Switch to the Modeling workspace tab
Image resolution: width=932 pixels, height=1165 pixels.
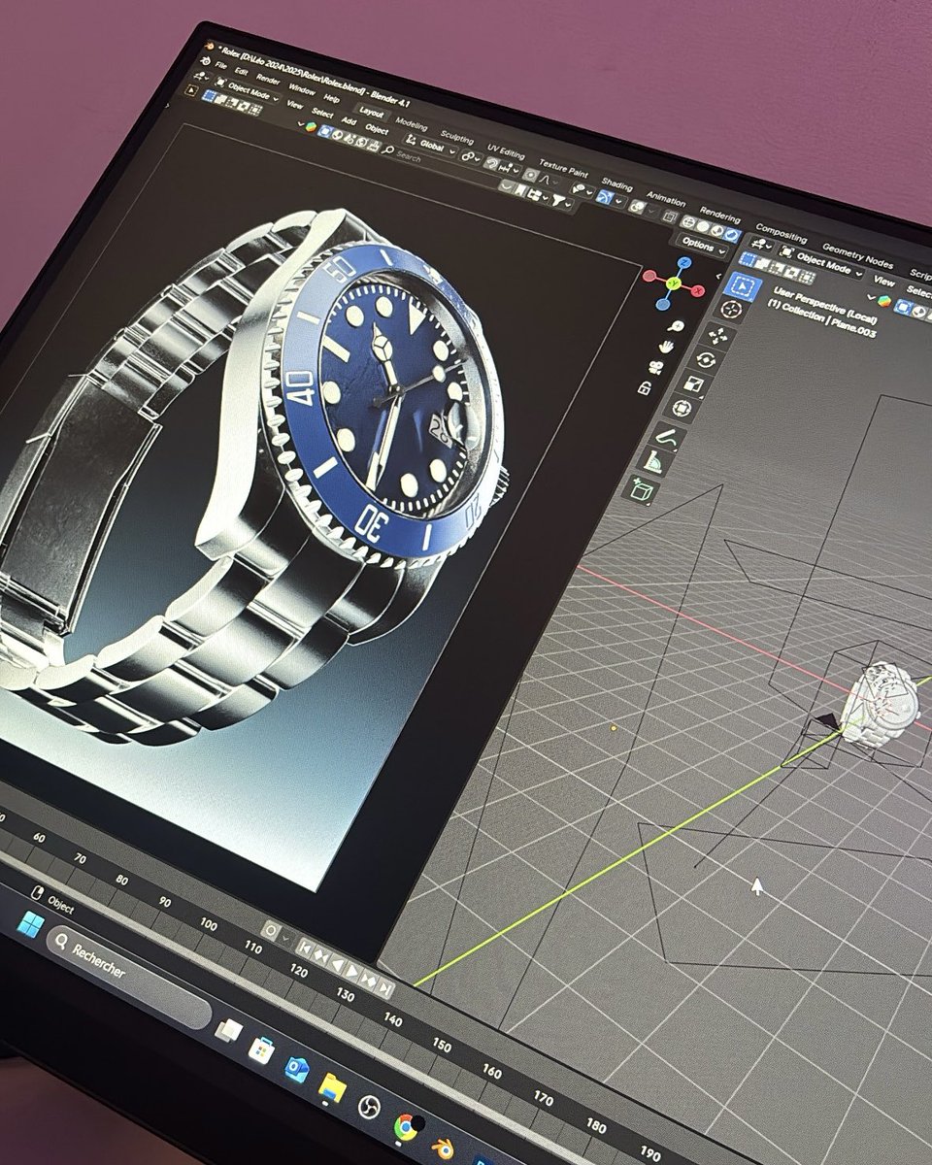[x=411, y=125]
